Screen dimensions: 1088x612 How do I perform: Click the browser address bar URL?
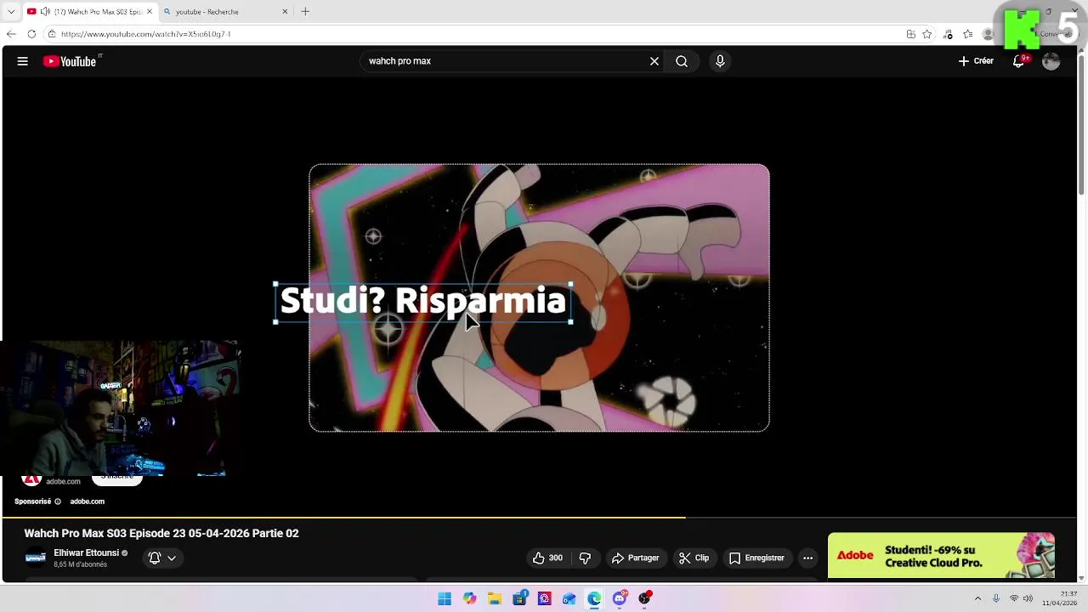[x=145, y=34]
